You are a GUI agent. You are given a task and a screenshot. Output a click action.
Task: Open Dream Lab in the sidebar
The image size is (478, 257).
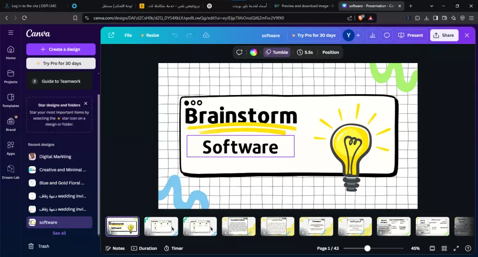(11, 172)
